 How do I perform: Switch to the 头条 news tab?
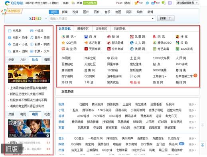click(11, 60)
